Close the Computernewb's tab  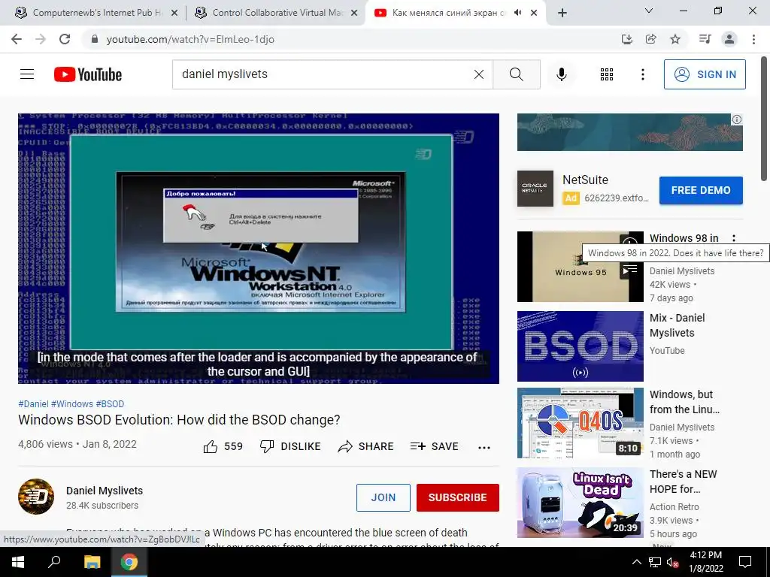(174, 13)
